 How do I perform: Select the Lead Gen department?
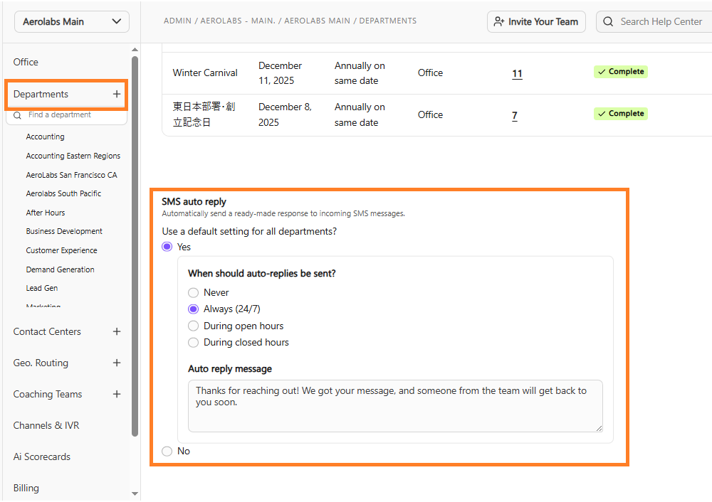pyautogui.click(x=42, y=289)
